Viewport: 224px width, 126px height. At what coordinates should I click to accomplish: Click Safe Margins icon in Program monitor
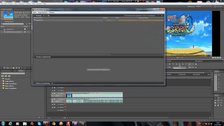coord(193,64)
